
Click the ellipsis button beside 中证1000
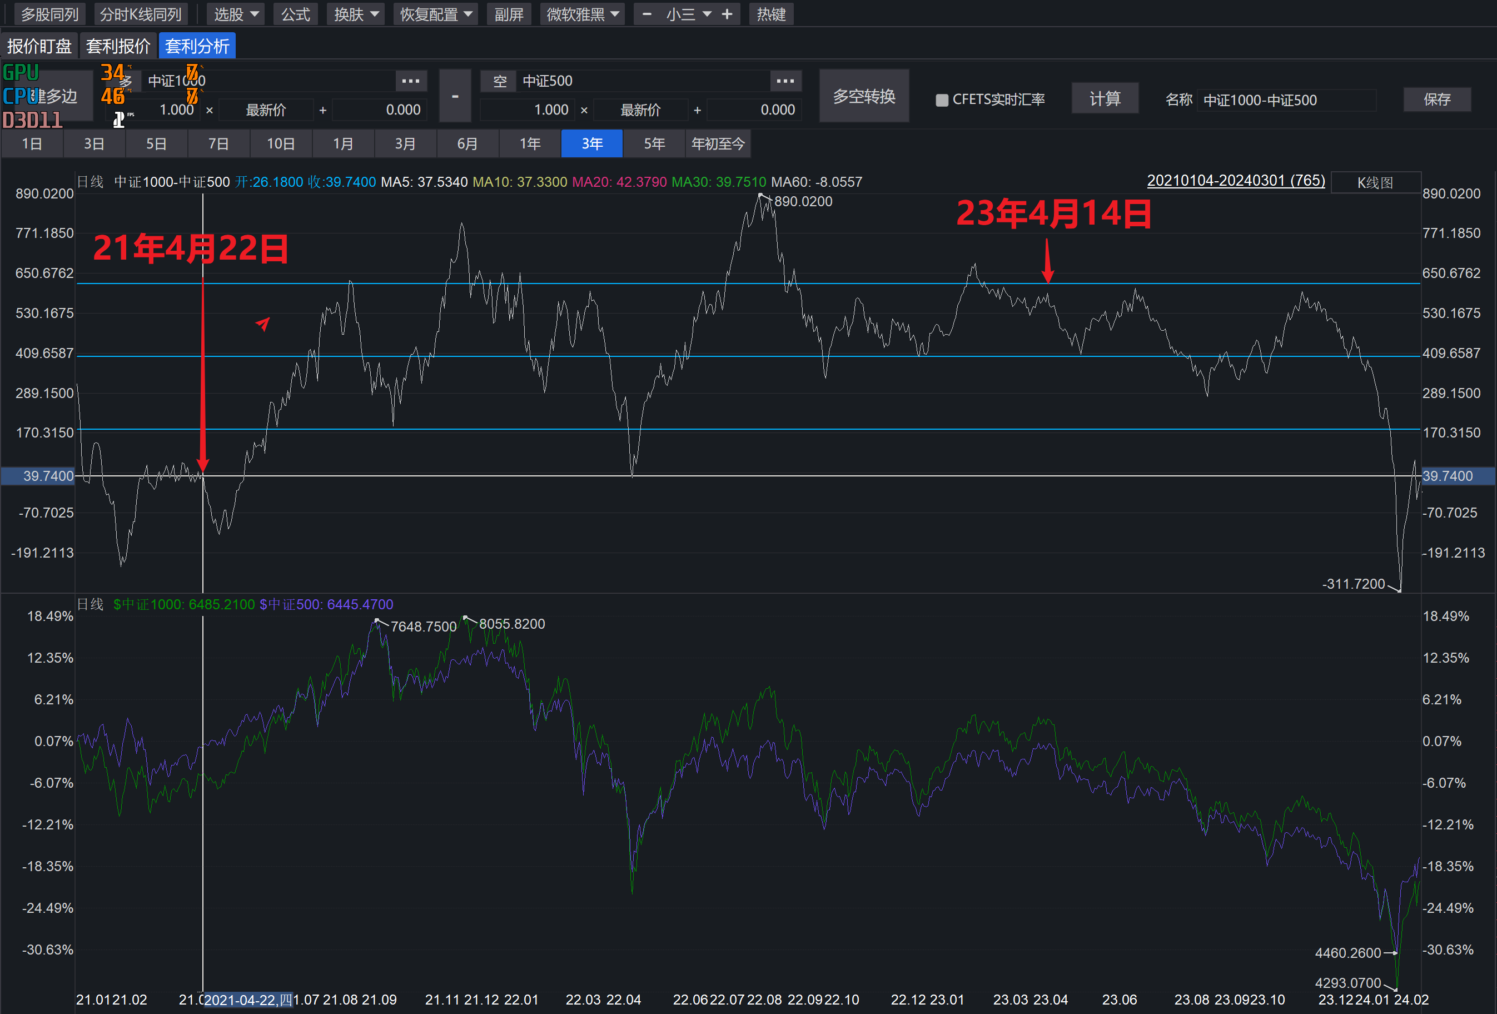(410, 81)
